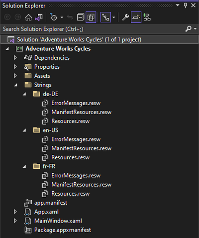Viewport: 199px width, 238px height.
Task: Click the C# project icon
Action: pos(19,49)
